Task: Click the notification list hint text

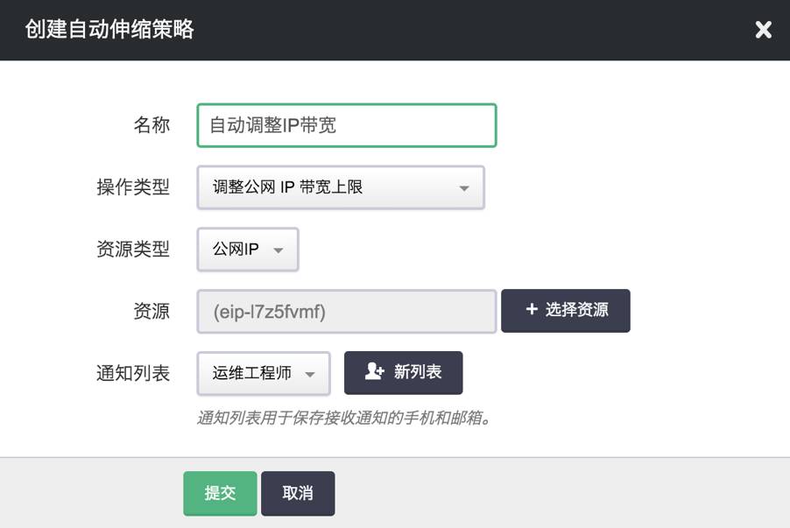Action: (x=343, y=419)
